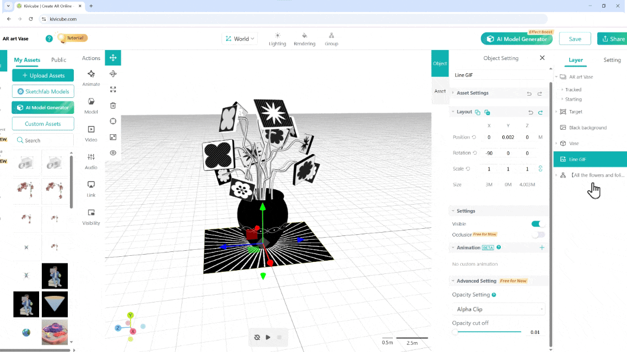Image resolution: width=627 pixels, height=352 pixels.
Task: Click the Save button
Action: click(x=575, y=39)
